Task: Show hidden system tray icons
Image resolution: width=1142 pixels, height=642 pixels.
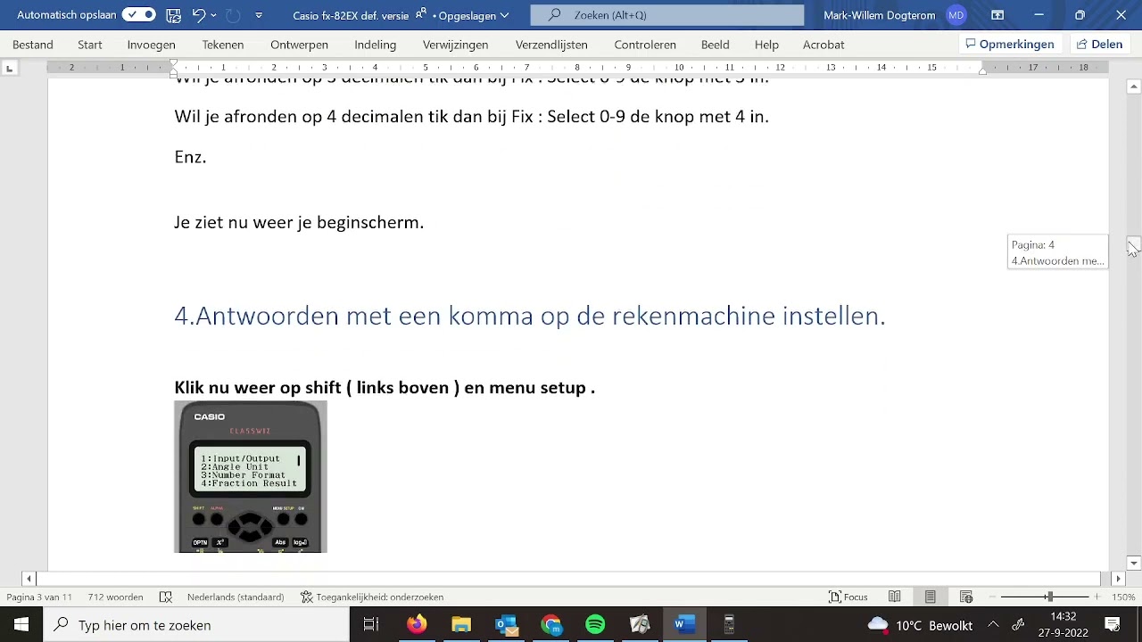Action: pos(993,625)
